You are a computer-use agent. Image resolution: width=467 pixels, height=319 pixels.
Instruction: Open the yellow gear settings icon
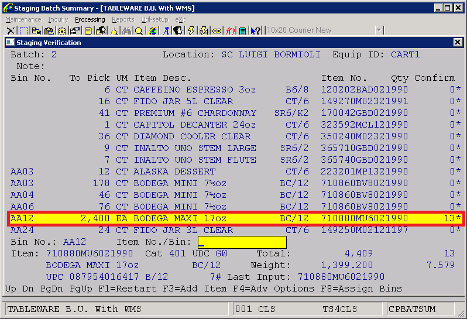[x=62, y=30]
